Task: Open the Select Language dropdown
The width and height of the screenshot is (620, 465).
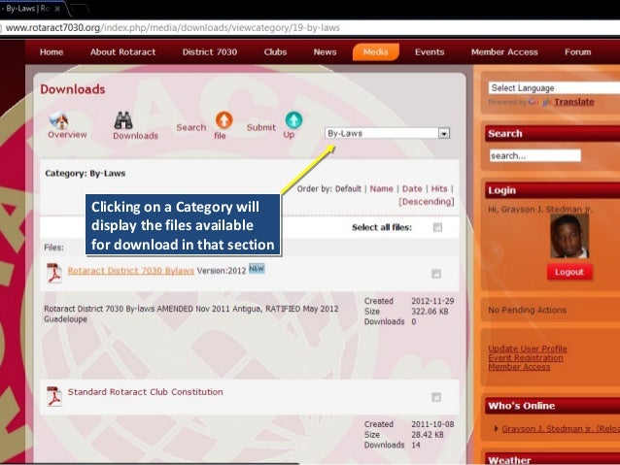Action: [554, 87]
